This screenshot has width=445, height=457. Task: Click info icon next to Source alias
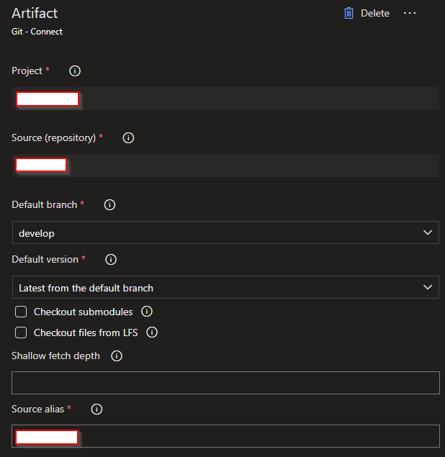[97, 409]
